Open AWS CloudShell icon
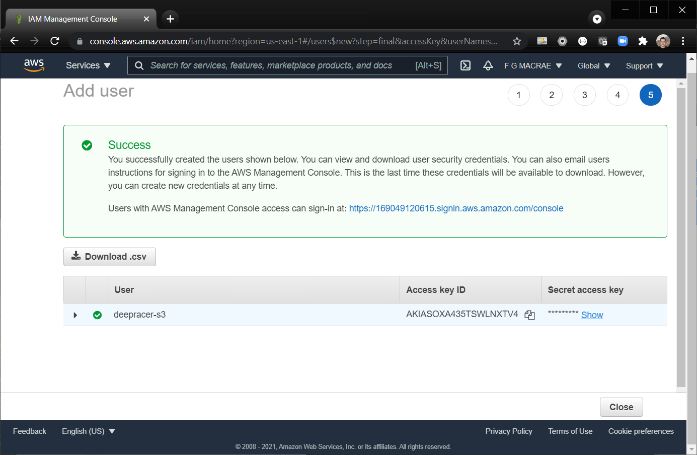The image size is (697, 455). (x=466, y=65)
